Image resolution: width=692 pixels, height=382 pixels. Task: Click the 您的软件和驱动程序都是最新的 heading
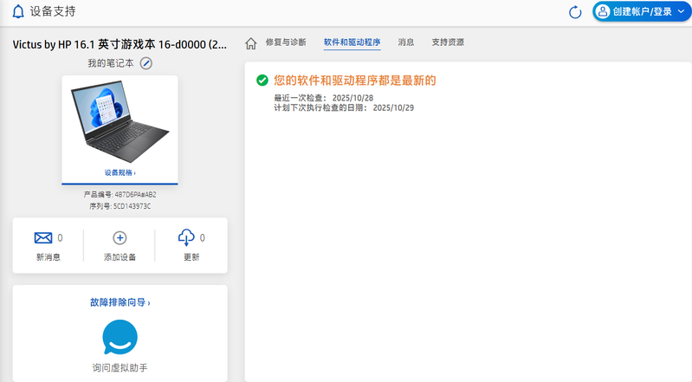point(355,81)
